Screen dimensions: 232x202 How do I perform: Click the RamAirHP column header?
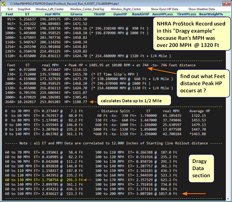pyautogui.click(x=141, y=14)
